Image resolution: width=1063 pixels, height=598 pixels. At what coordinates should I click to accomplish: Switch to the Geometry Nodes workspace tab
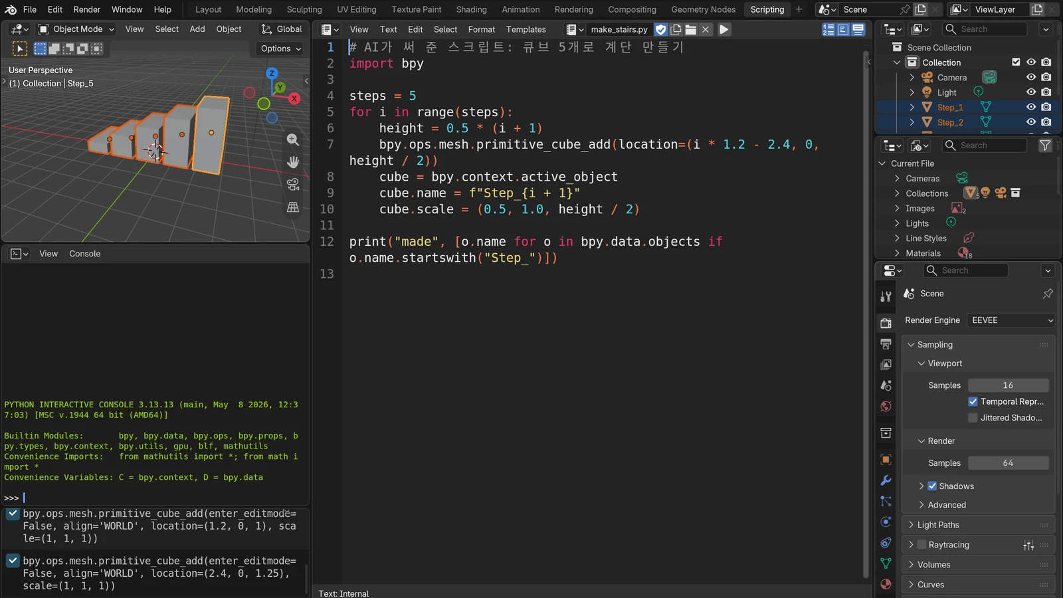tap(704, 9)
